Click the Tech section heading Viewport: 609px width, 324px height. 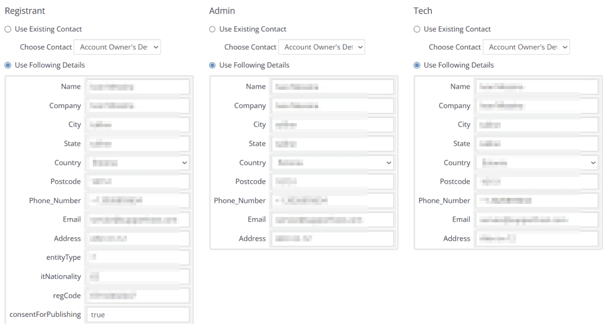pos(423,11)
